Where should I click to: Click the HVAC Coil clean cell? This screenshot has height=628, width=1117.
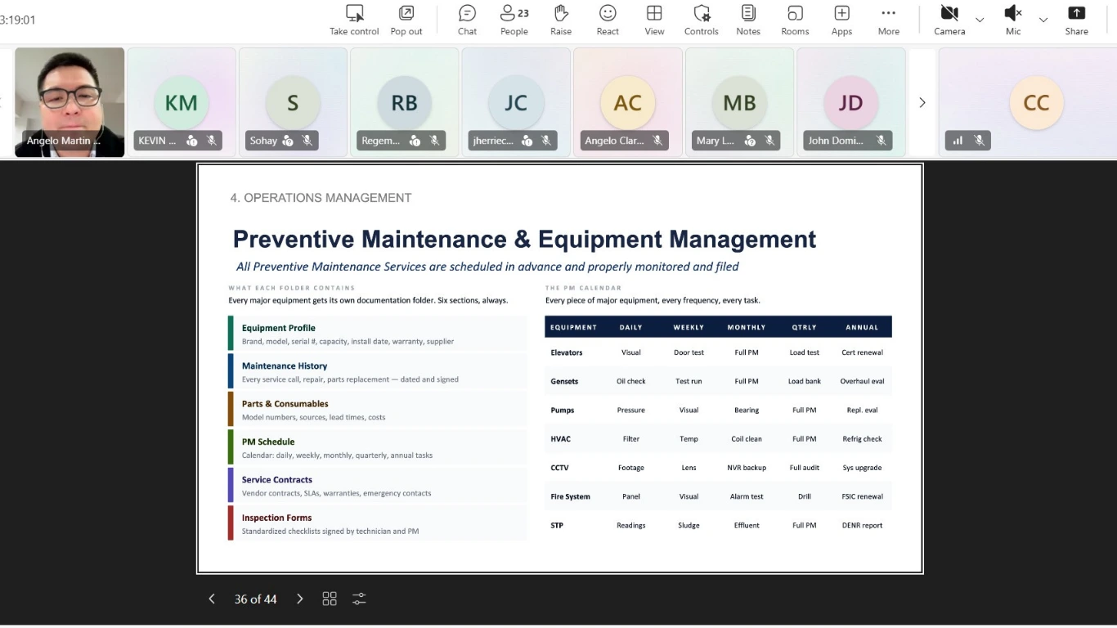pos(747,439)
